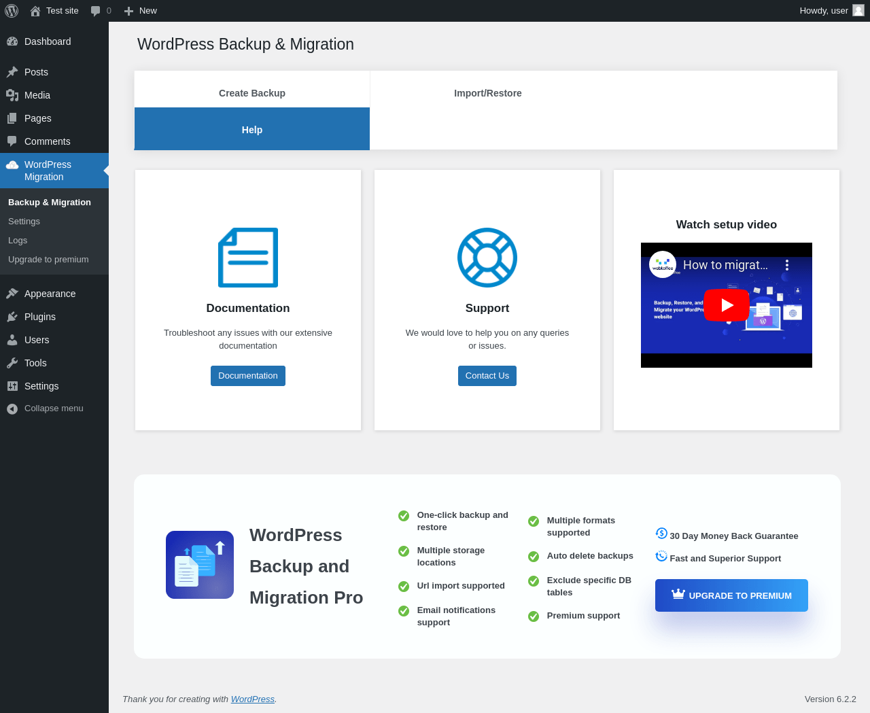Click the comments bubble icon in admin bar
The width and height of the screenshot is (870, 713).
(95, 11)
